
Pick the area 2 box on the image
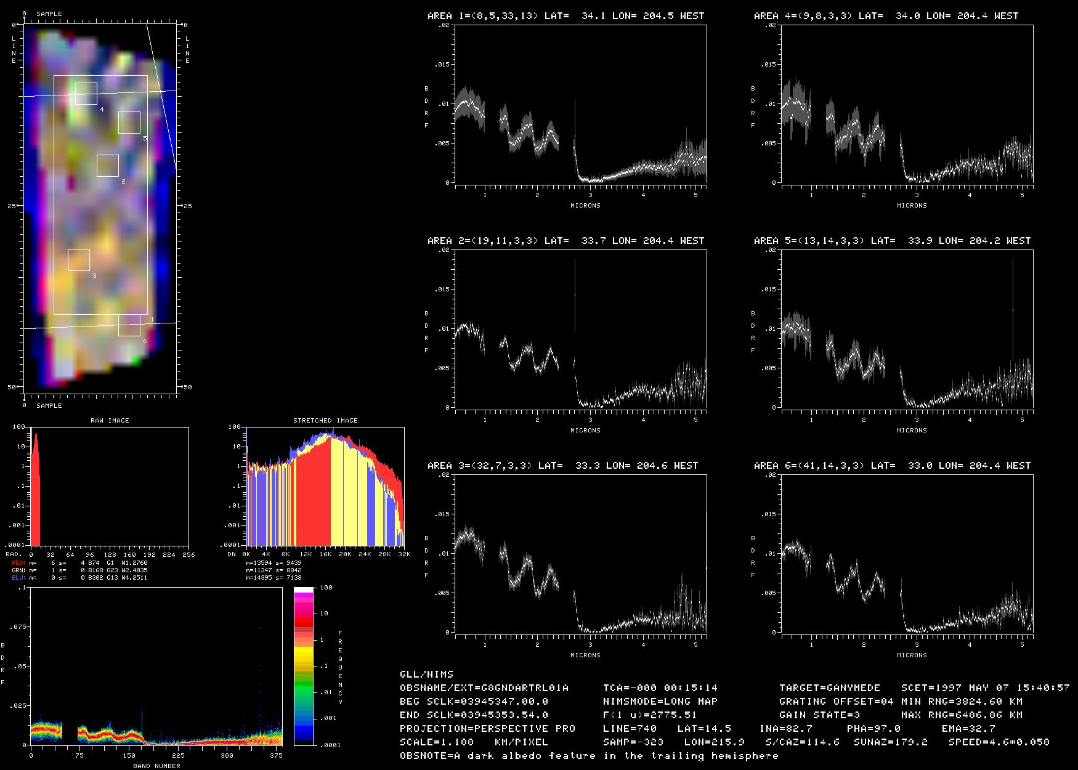[108, 166]
